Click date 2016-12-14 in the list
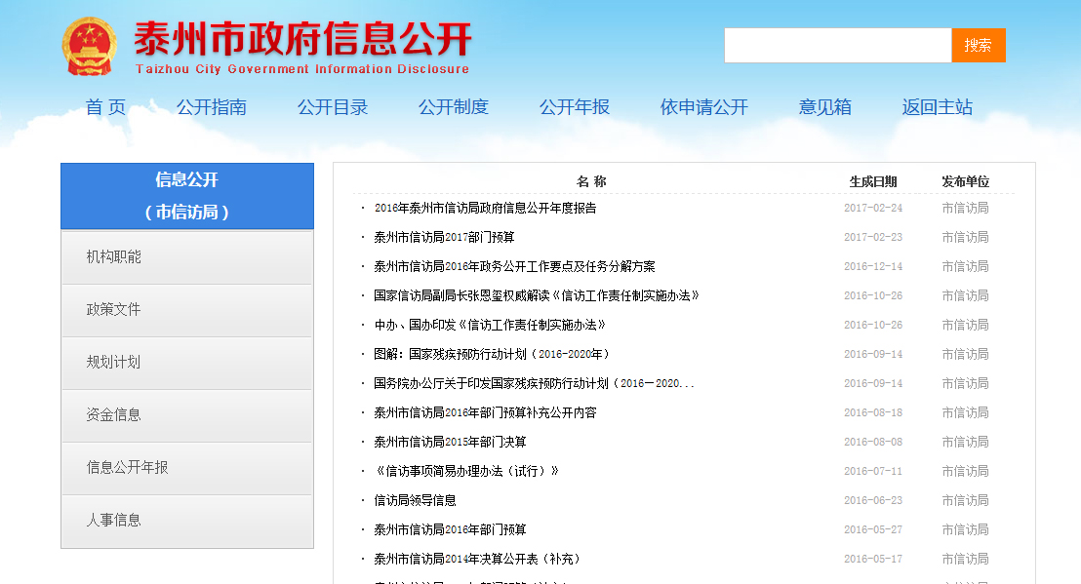The height and width of the screenshot is (584, 1081). pyautogui.click(x=873, y=266)
